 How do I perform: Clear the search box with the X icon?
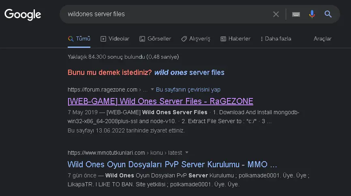276,14
